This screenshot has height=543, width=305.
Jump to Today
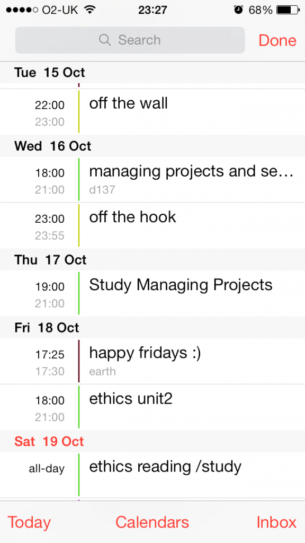(x=29, y=522)
